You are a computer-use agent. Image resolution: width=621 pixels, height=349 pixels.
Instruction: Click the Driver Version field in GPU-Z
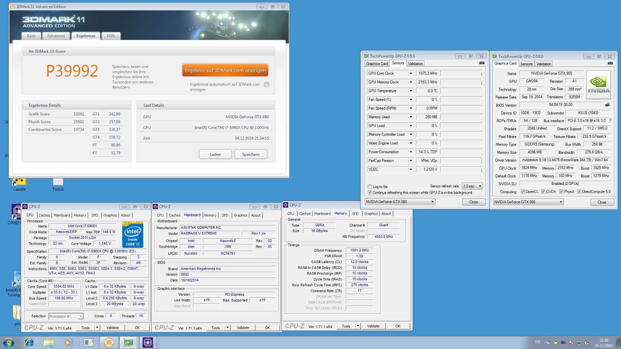pos(565,160)
